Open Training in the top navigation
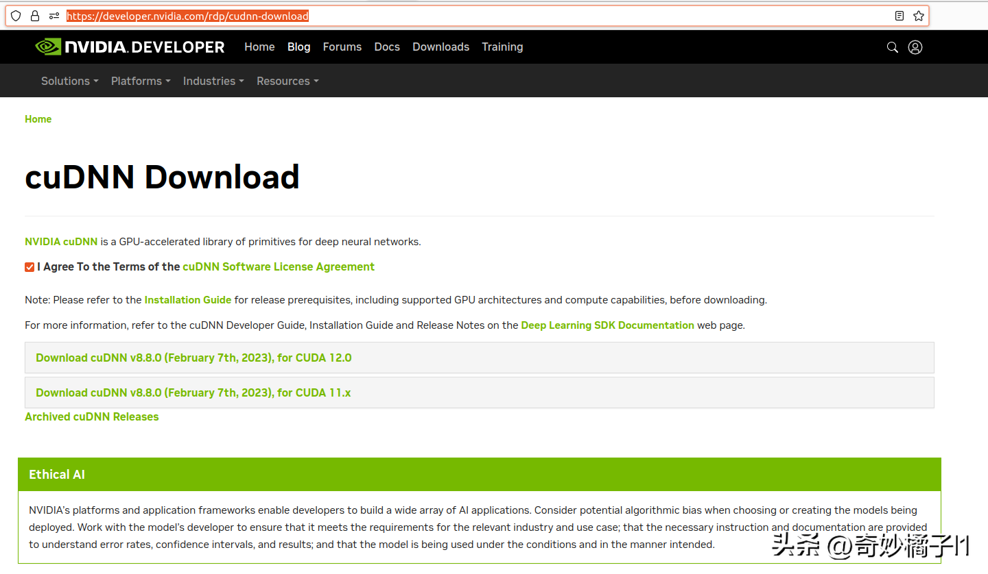988x574 pixels. point(502,47)
